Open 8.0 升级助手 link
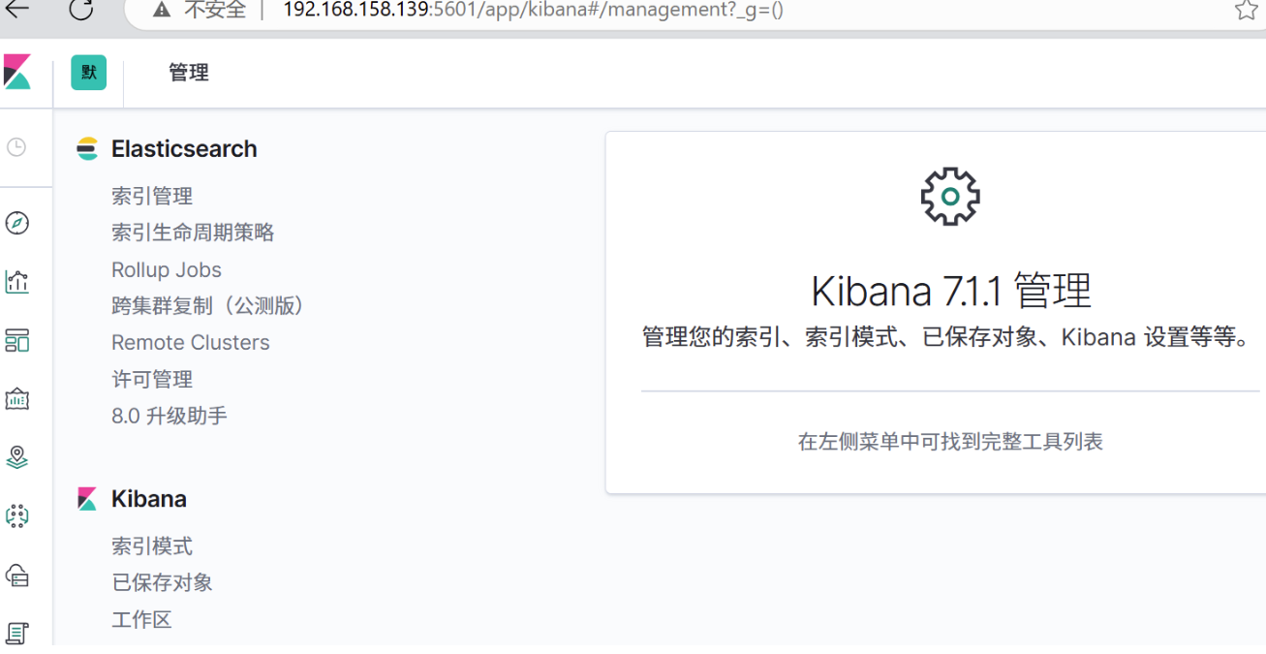1266x654 pixels. (x=170, y=416)
